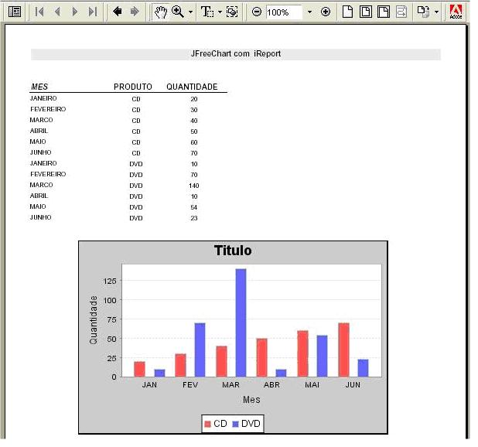Select the Hand tool
The height and width of the screenshot is (447, 478).
pyautogui.click(x=160, y=12)
